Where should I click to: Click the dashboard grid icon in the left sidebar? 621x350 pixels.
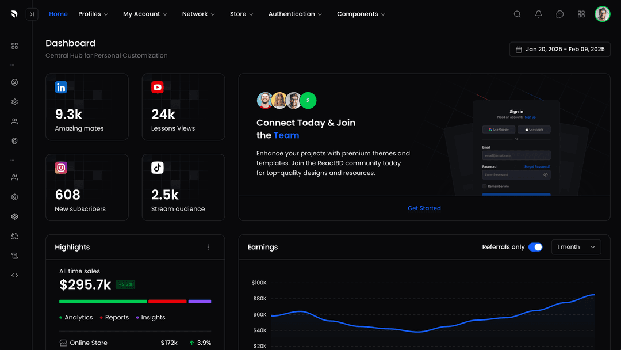(x=14, y=46)
